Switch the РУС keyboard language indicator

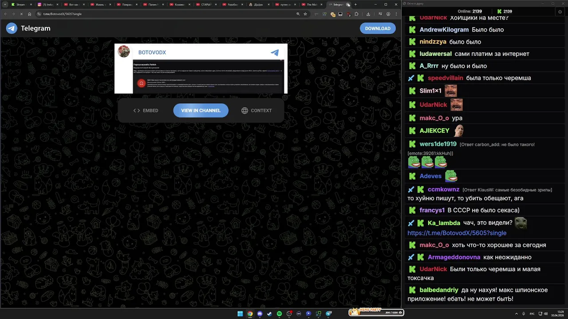[532, 314]
